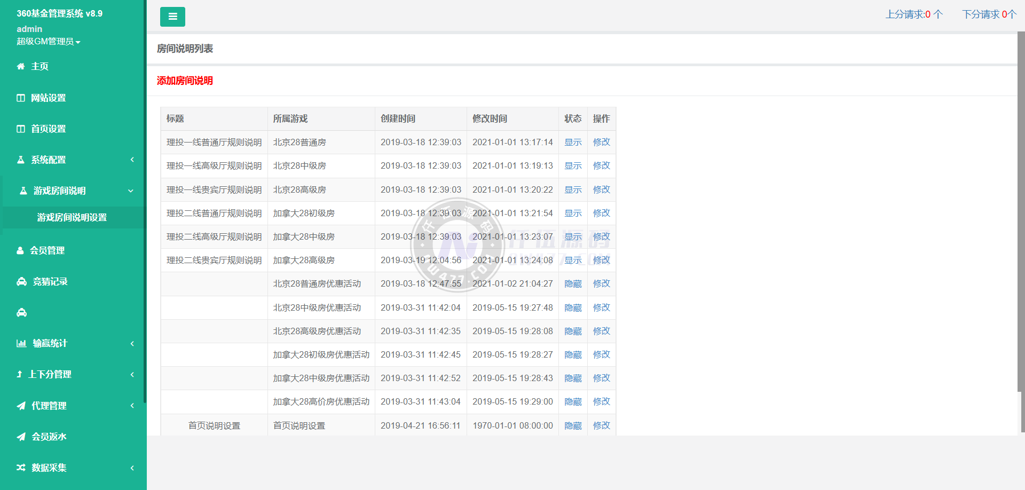
Task: Click the hamburger menu toggle button
Action: tap(172, 17)
